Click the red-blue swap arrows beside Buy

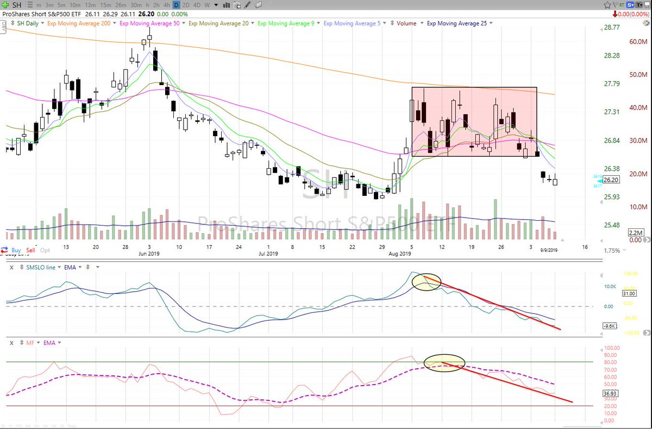coord(4,249)
